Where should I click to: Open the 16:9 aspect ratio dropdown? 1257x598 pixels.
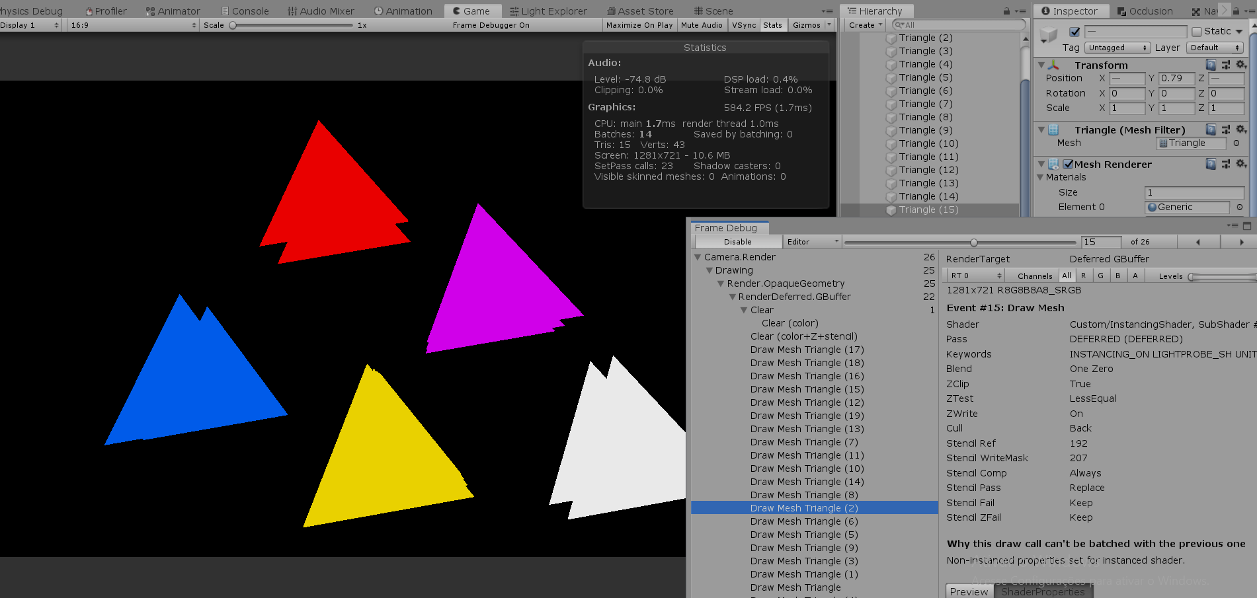click(x=132, y=25)
